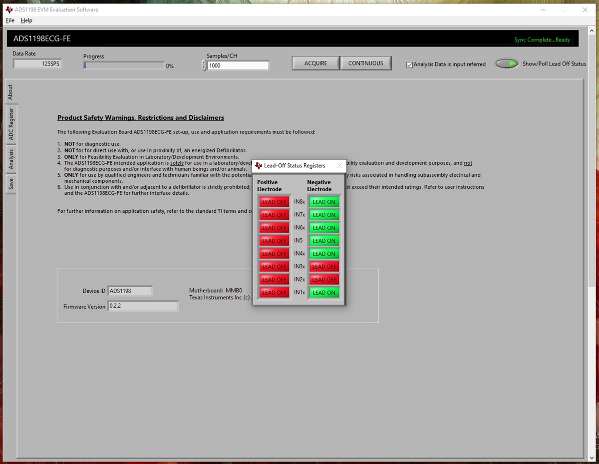This screenshot has width=599, height=464.
Task: Click the CONTINUOUS button
Action: pos(366,63)
